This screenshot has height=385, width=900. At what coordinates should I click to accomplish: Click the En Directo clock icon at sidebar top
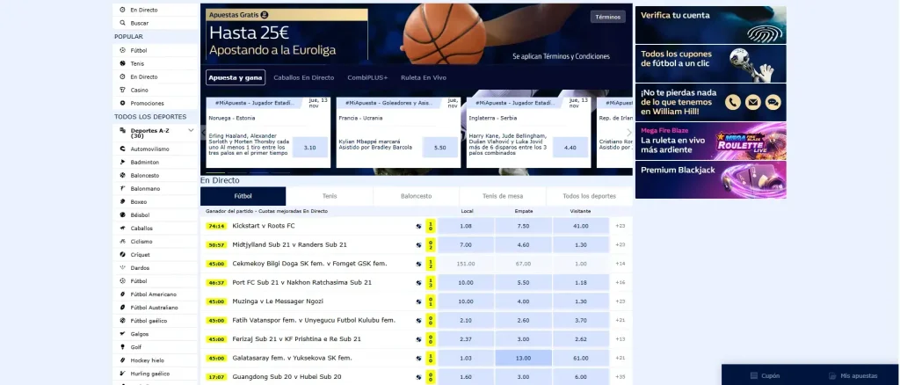pyautogui.click(x=122, y=10)
